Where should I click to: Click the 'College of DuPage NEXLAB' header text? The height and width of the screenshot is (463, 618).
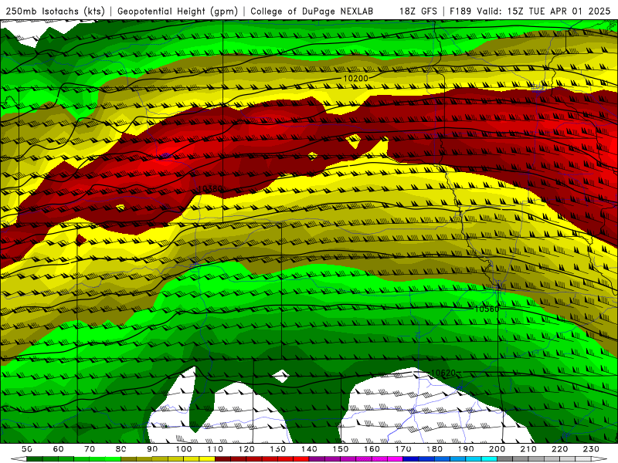pos(312,11)
